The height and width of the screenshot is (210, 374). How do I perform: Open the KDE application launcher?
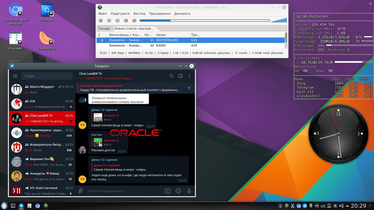click(x=4, y=206)
